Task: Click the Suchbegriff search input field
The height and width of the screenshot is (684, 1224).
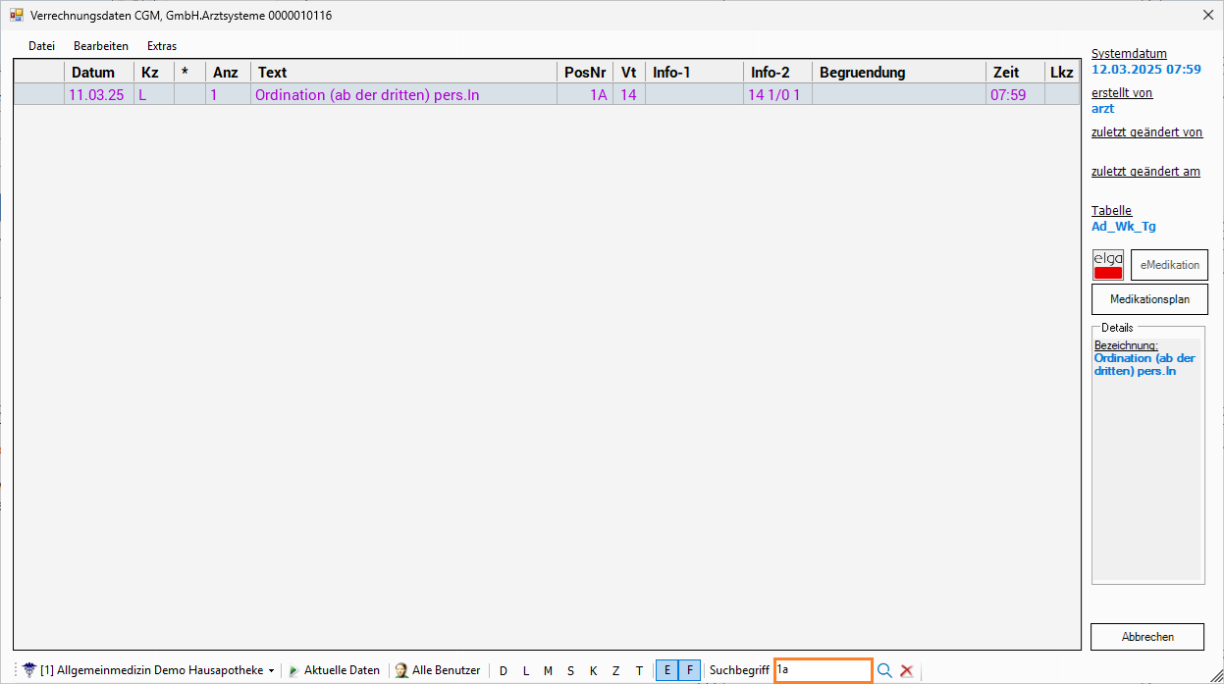Action: [x=823, y=670]
